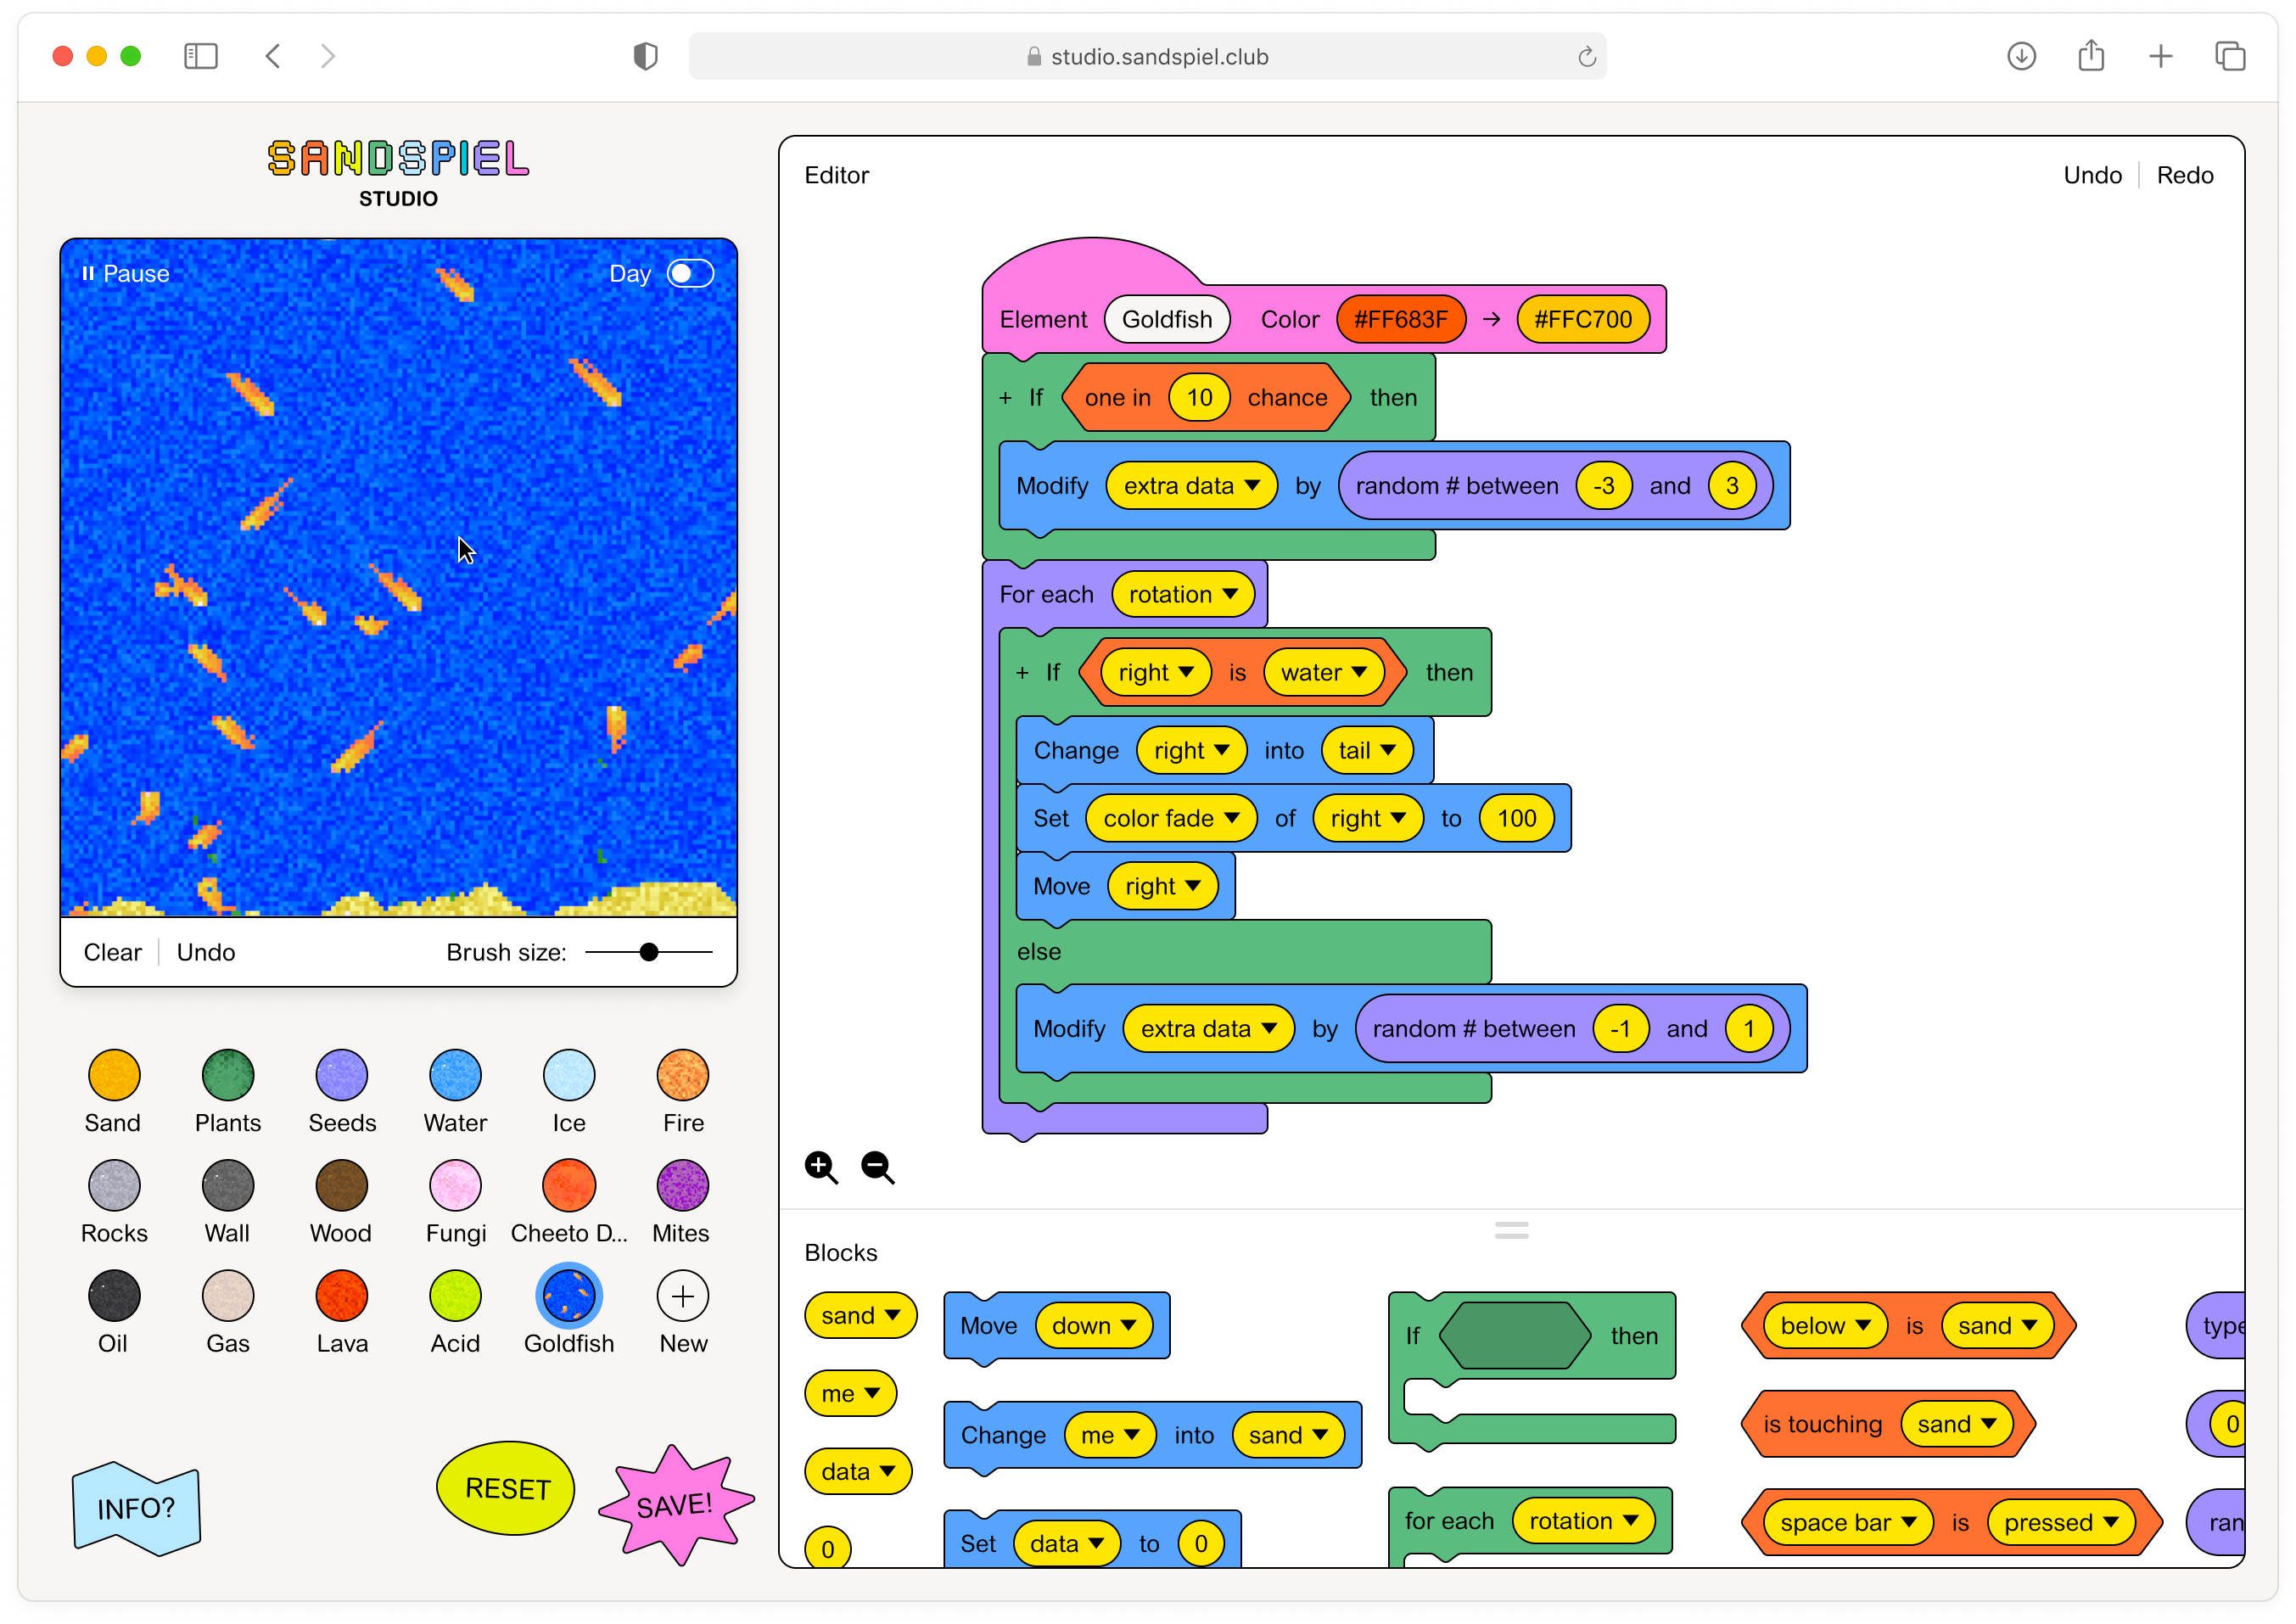Click Undo in the Editor header
The image size is (2296, 1624).
coord(2092,175)
